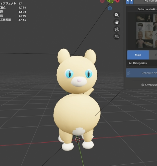Screen dimensions: 157x166
Task: Open the All Categories dropdown
Action: tap(142, 63)
